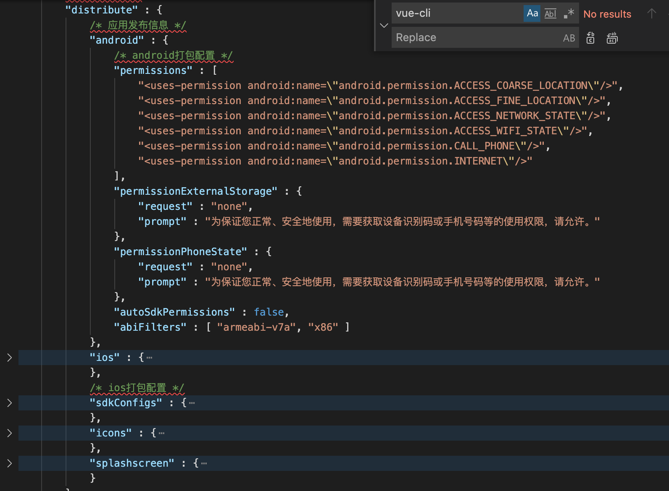The width and height of the screenshot is (669, 491).
Task: Click into the find field containing vue-cli
Action: tap(456, 13)
